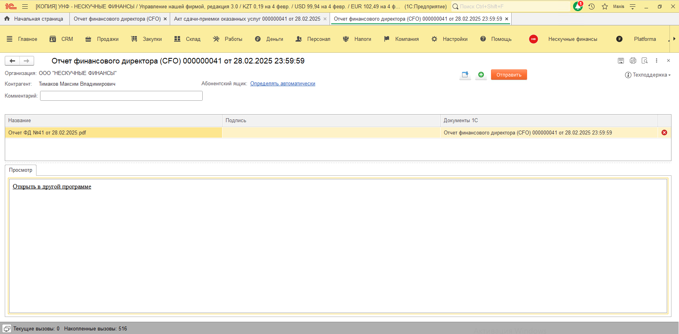Open the Деньги section menu
The width and height of the screenshot is (679, 334).
coord(269,39)
